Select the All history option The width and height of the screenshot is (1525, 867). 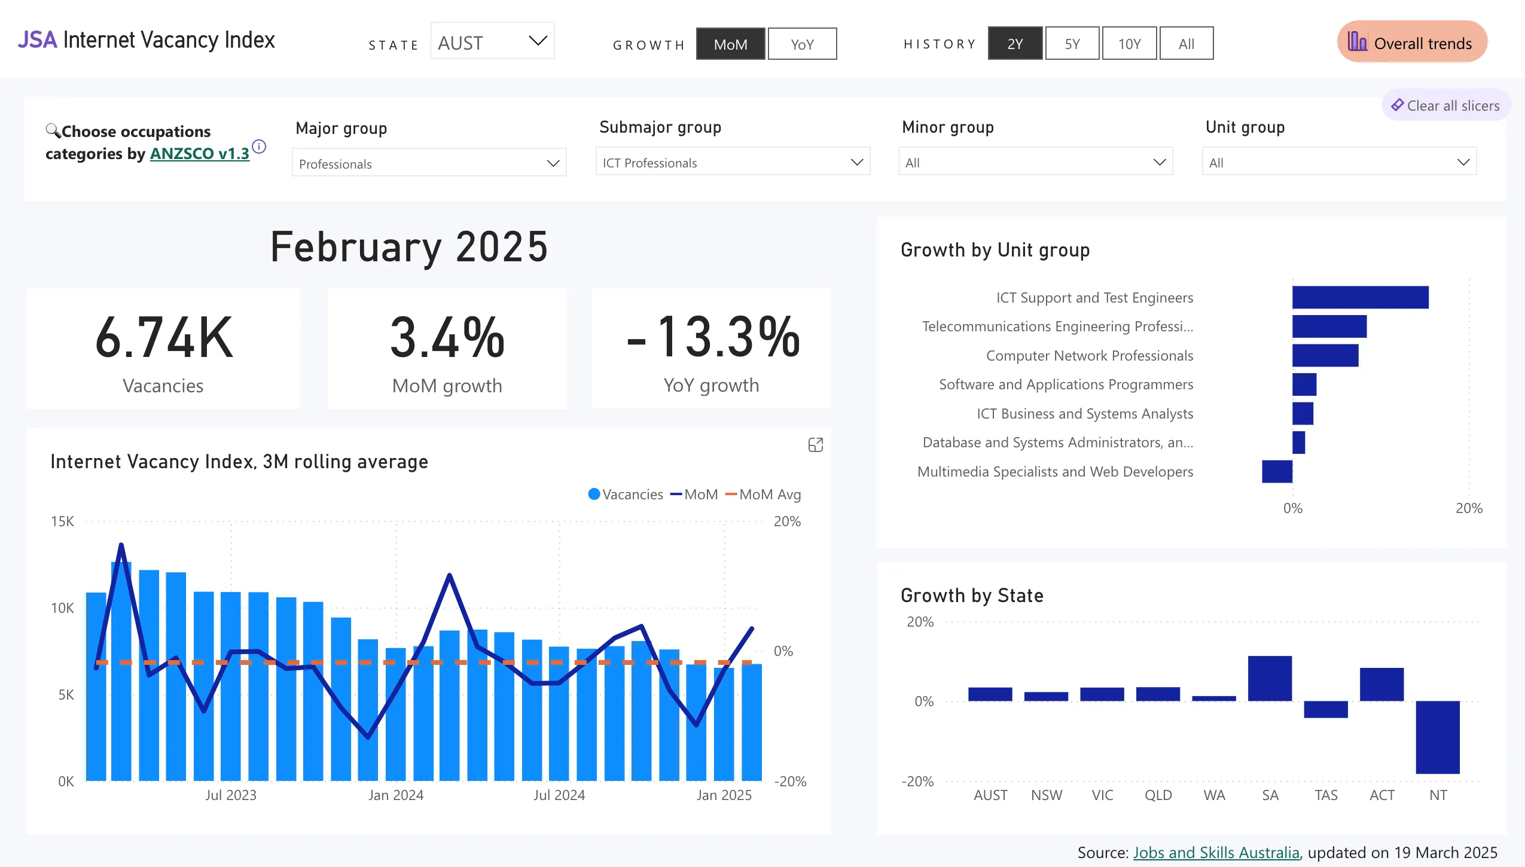coord(1186,44)
